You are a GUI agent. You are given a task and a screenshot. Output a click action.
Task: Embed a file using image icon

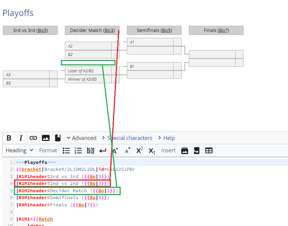46,138
